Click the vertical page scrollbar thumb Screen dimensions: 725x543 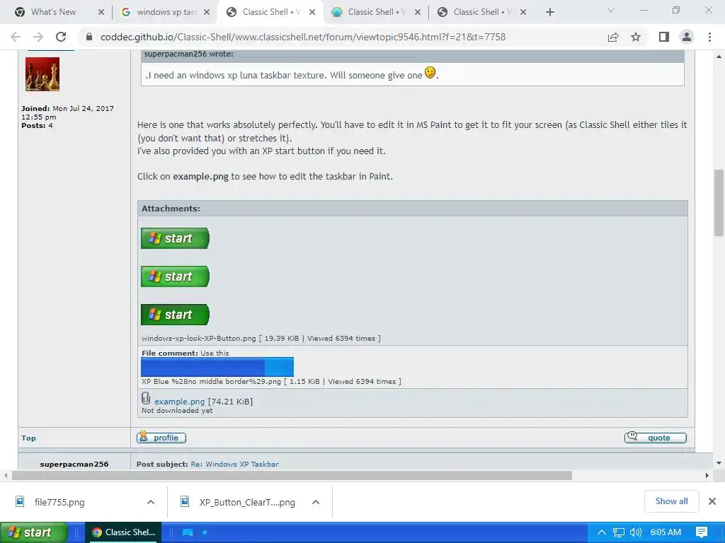719,202
